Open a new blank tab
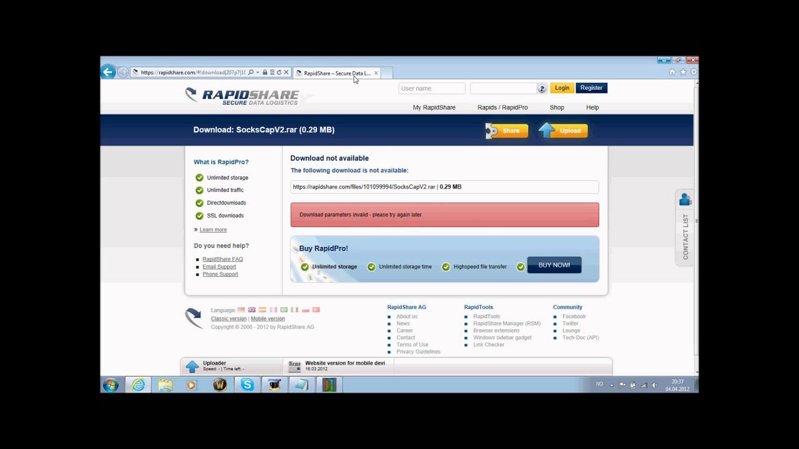This screenshot has width=799, height=449. coord(387,73)
